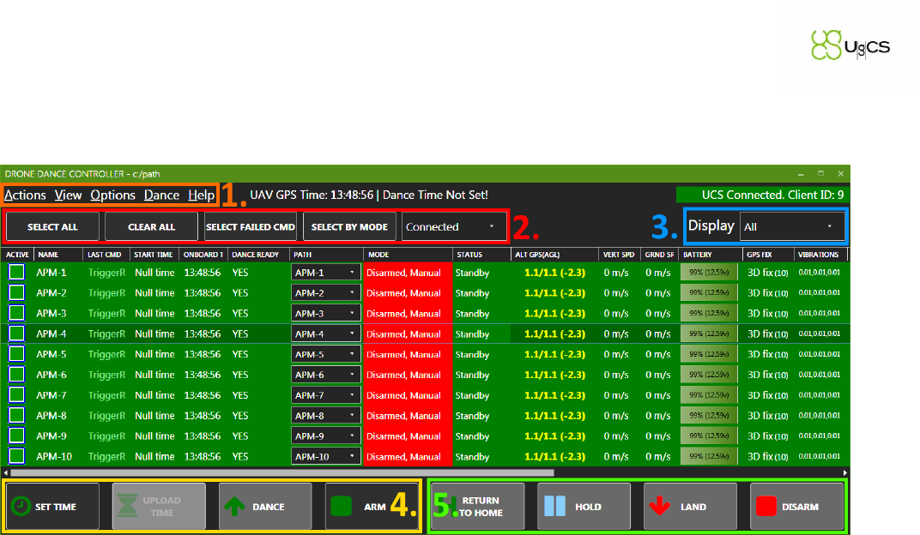920x535 pixels.
Task: Click the UgCS logo
Action: 850,45
